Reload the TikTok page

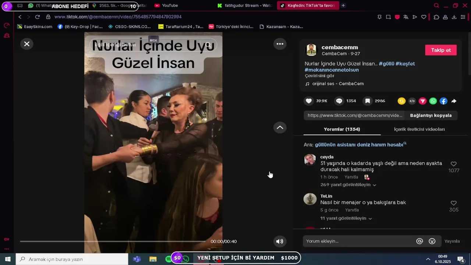point(37,17)
